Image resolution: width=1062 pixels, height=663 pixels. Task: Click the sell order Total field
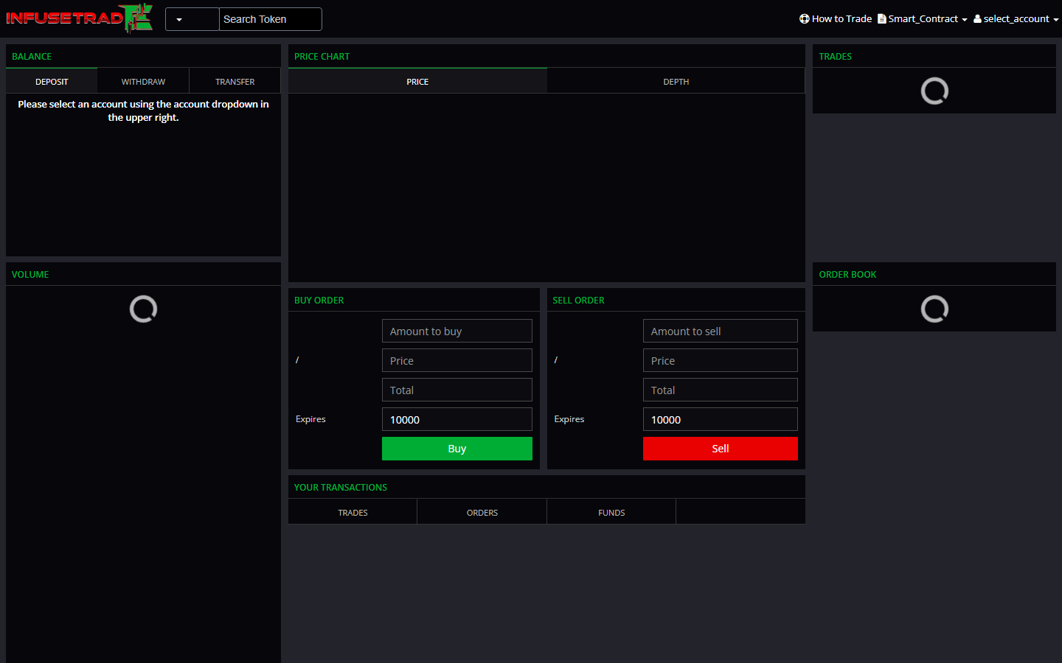[x=721, y=390]
